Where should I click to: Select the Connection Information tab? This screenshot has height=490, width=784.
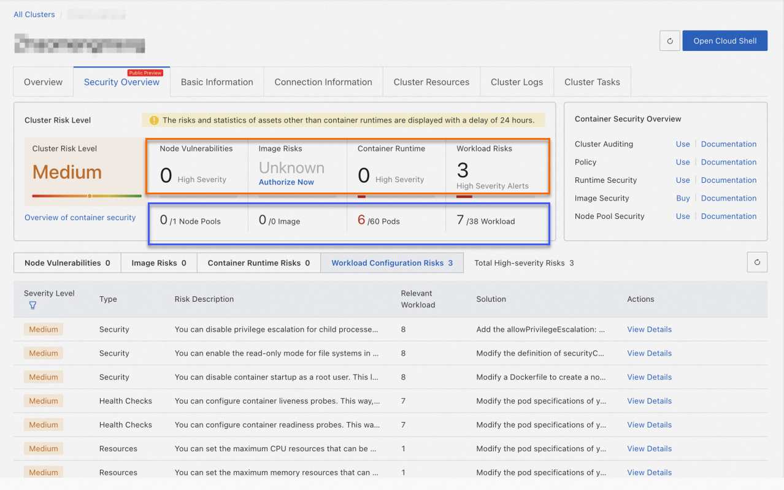click(323, 82)
